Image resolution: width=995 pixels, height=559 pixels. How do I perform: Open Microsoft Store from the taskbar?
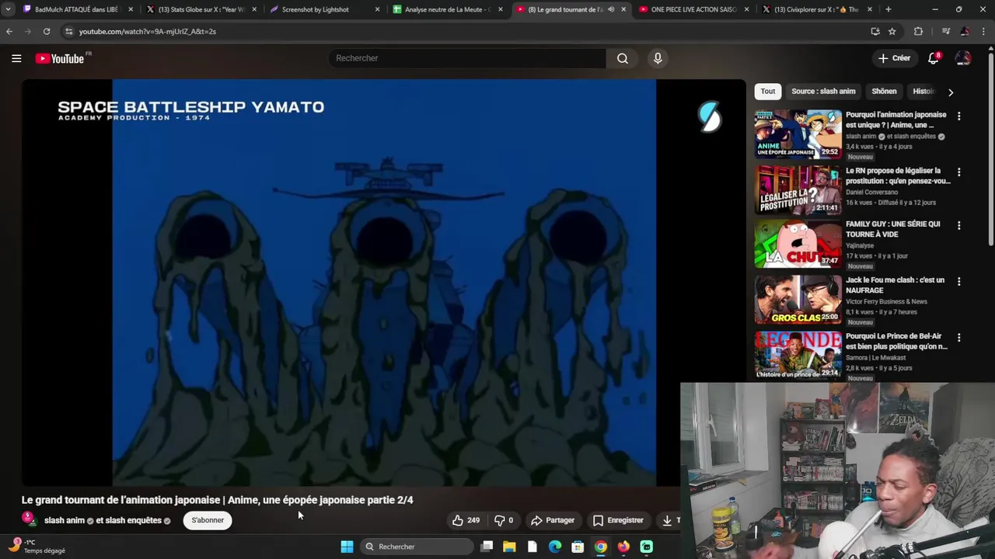(578, 547)
